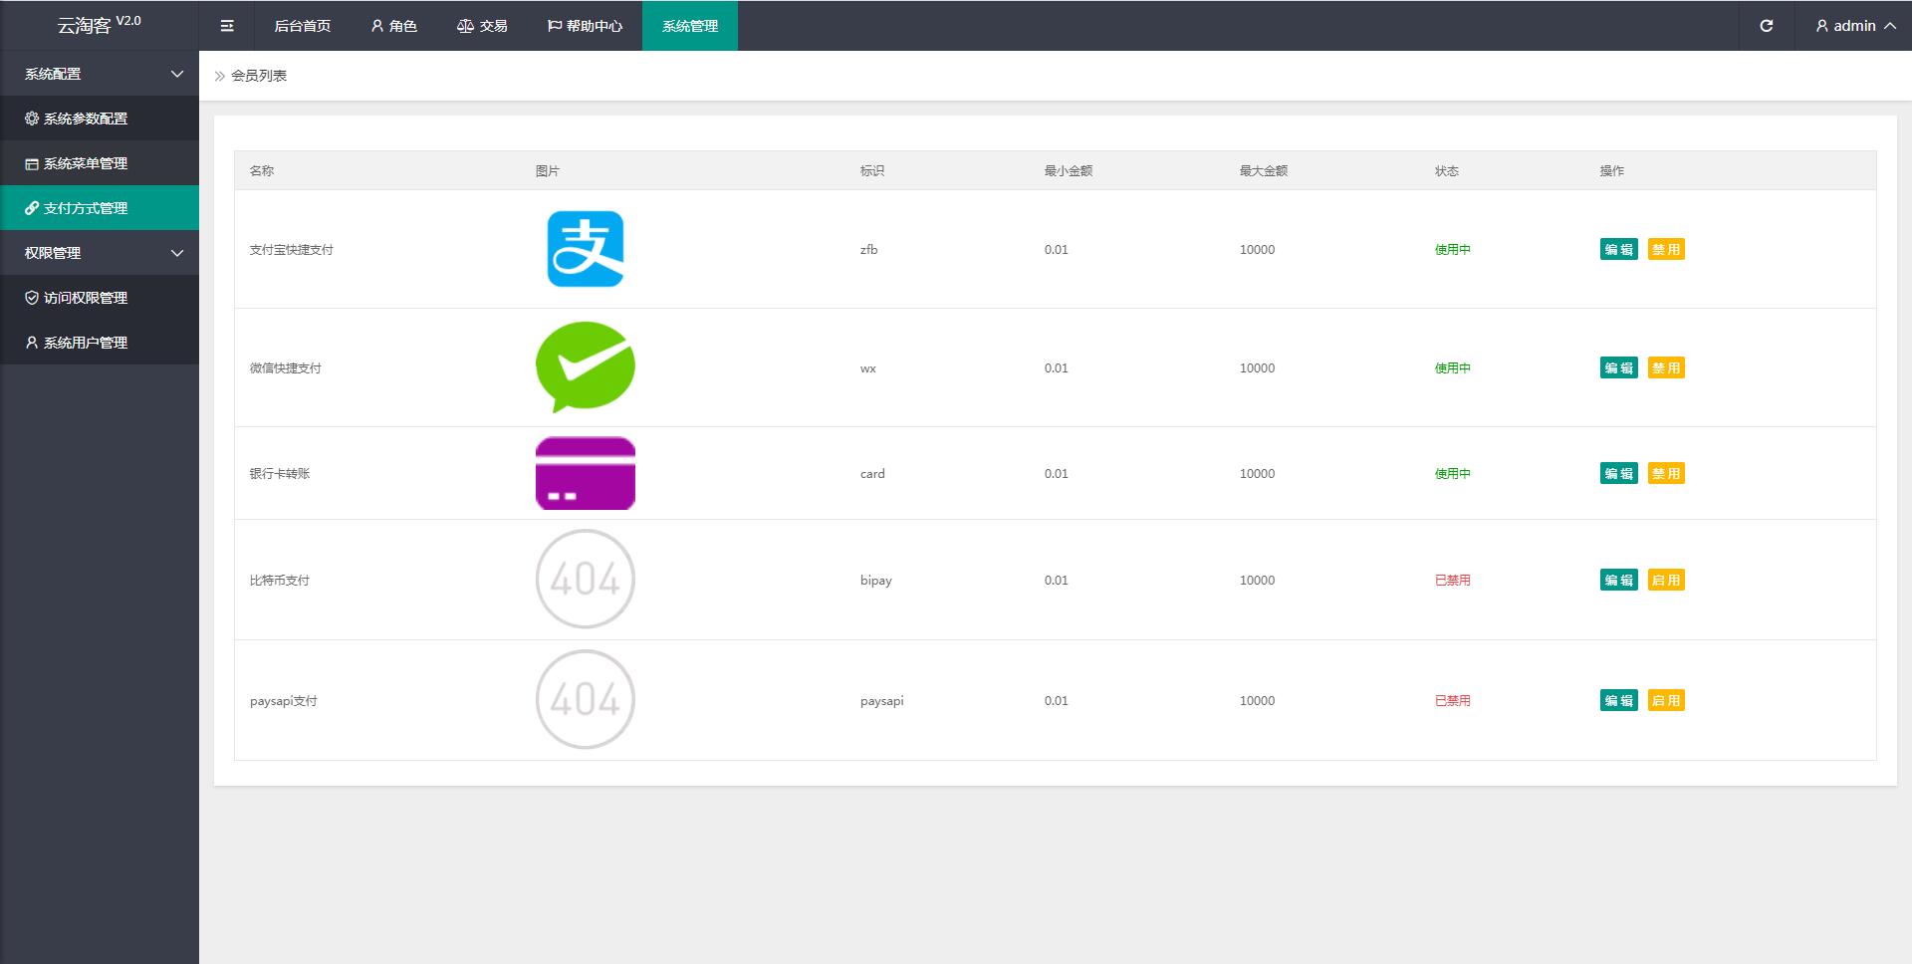Disable the 银行卡转账 payment method
The height and width of the screenshot is (964, 1912).
pyautogui.click(x=1666, y=474)
